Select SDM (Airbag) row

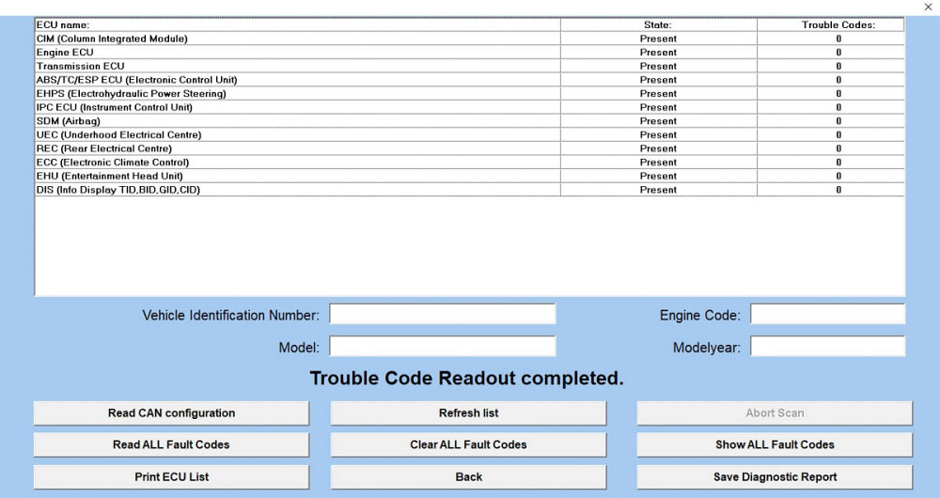[469, 121]
